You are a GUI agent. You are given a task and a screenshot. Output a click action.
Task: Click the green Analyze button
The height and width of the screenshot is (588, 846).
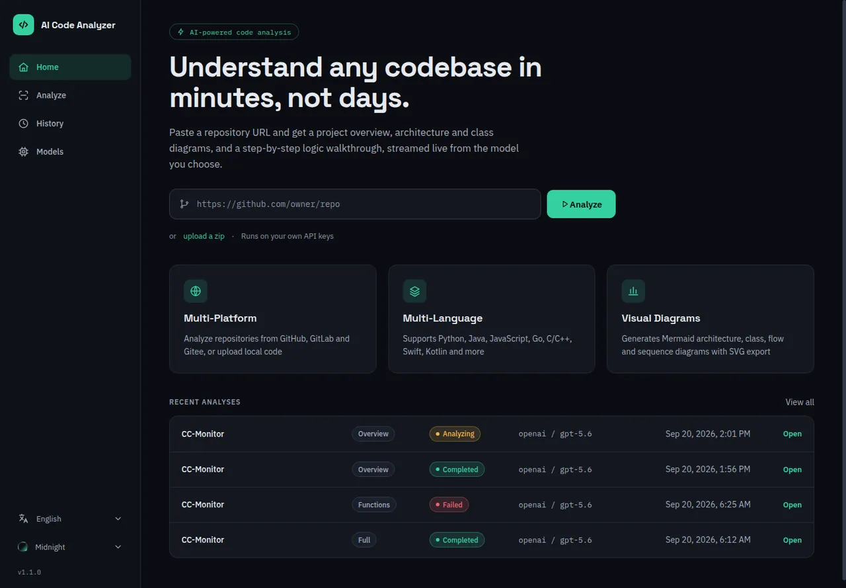pos(581,204)
